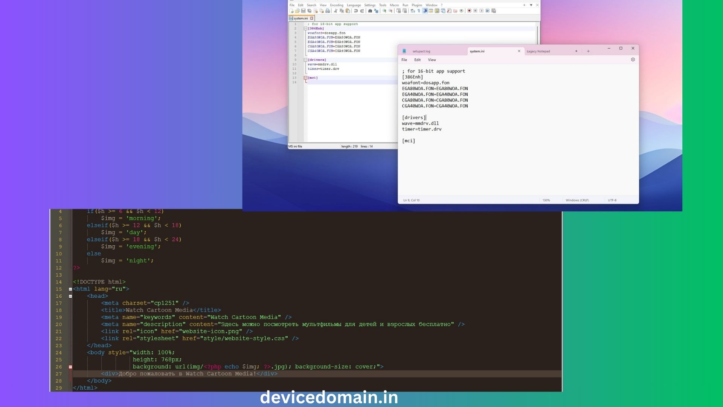
Task: Open the Find dialog via toolbar icon
Action: [370, 11]
